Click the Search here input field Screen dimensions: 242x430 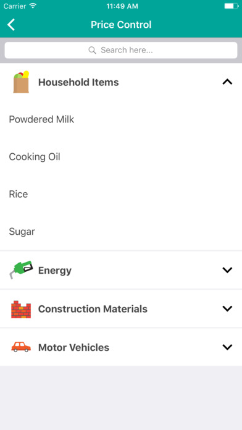click(x=121, y=50)
